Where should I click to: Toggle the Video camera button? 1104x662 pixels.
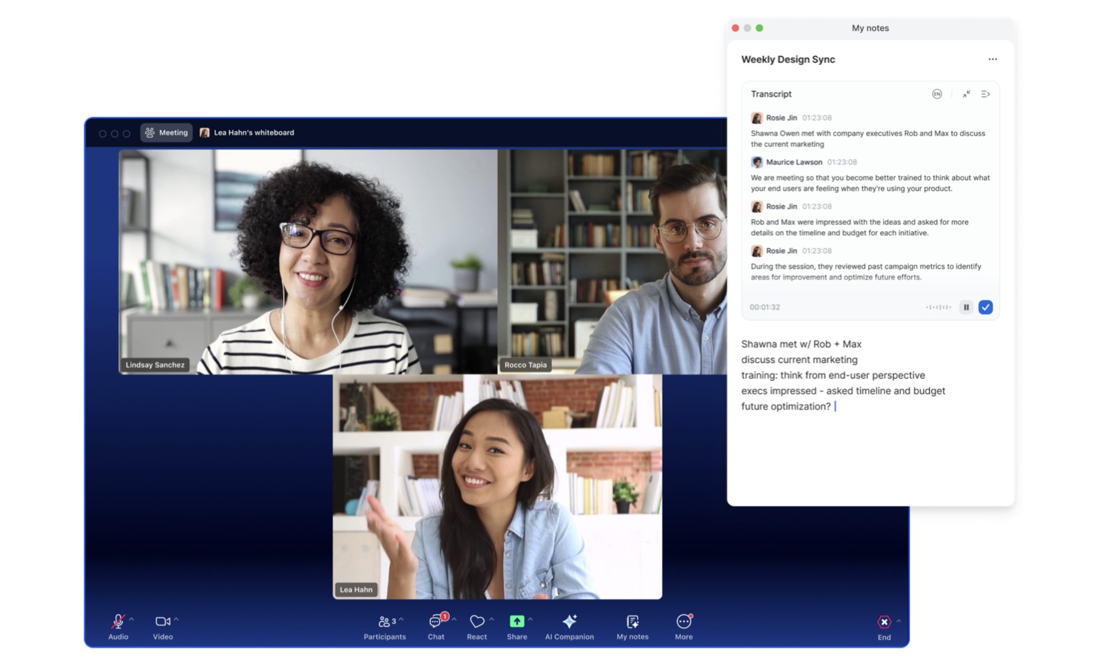[162, 622]
